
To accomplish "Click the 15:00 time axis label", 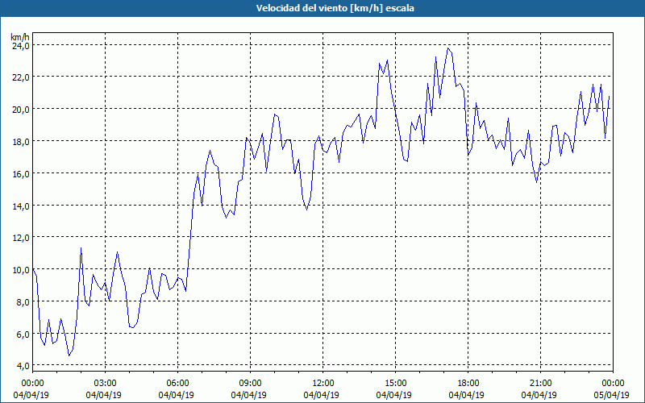I will [395, 384].
